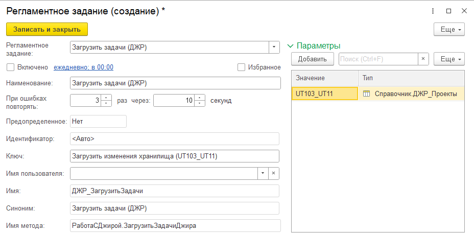
Task: Open the Регламентное задание dropdown list
Action: coord(274,47)
